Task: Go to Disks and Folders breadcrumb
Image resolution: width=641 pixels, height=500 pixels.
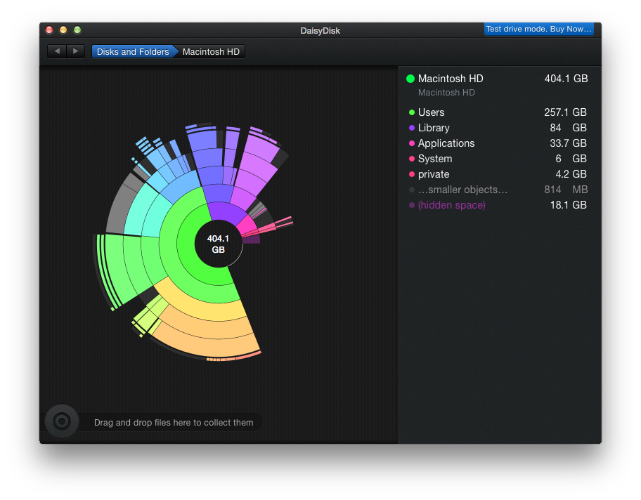Action: coord(133,51)
